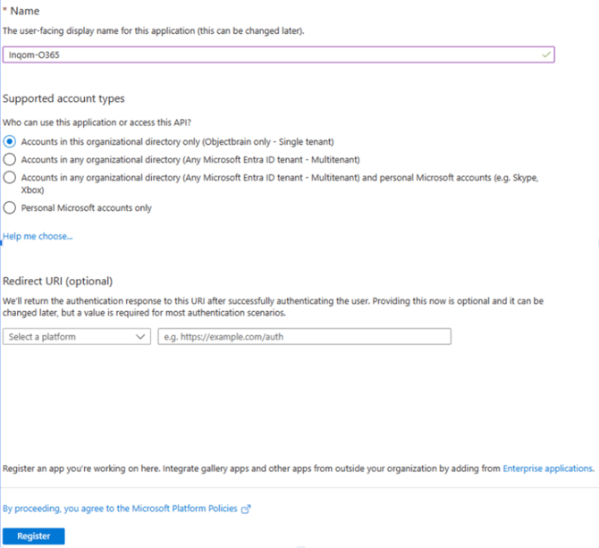Open the Microsoft Platform Policies link
This screenshot has height=548, width=599.
pos(121,509)
